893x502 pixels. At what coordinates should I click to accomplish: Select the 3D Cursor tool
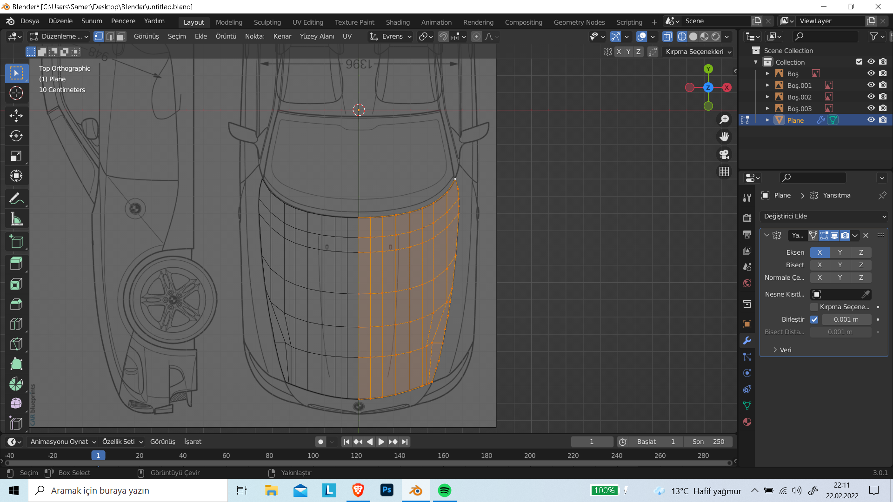pos(16,93)
